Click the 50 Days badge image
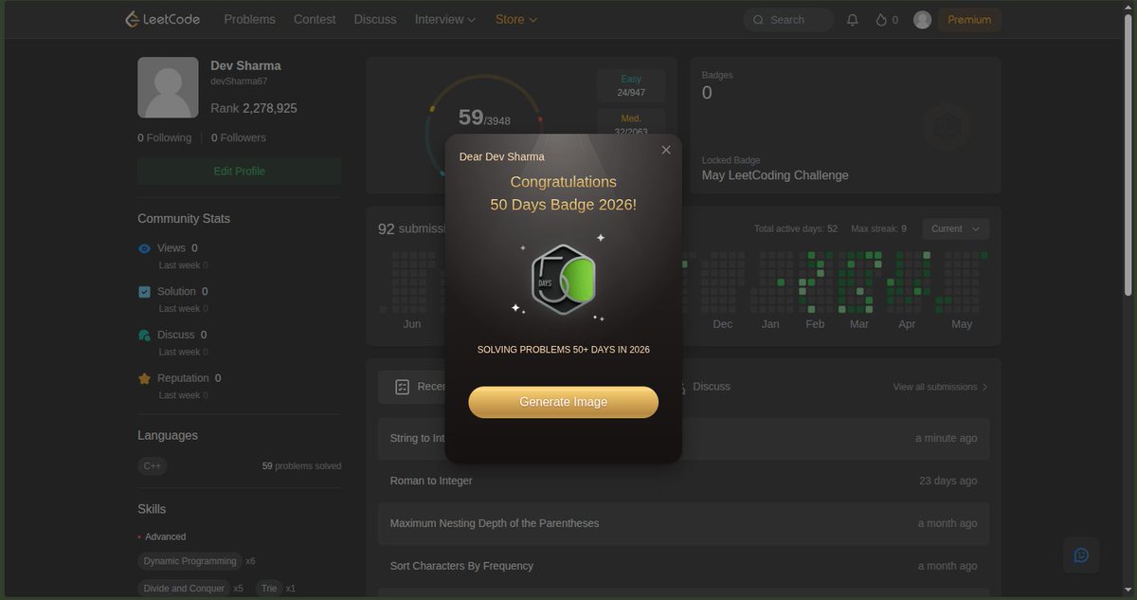This screenshot has width=1137, height=600. (x=564, y=279)
